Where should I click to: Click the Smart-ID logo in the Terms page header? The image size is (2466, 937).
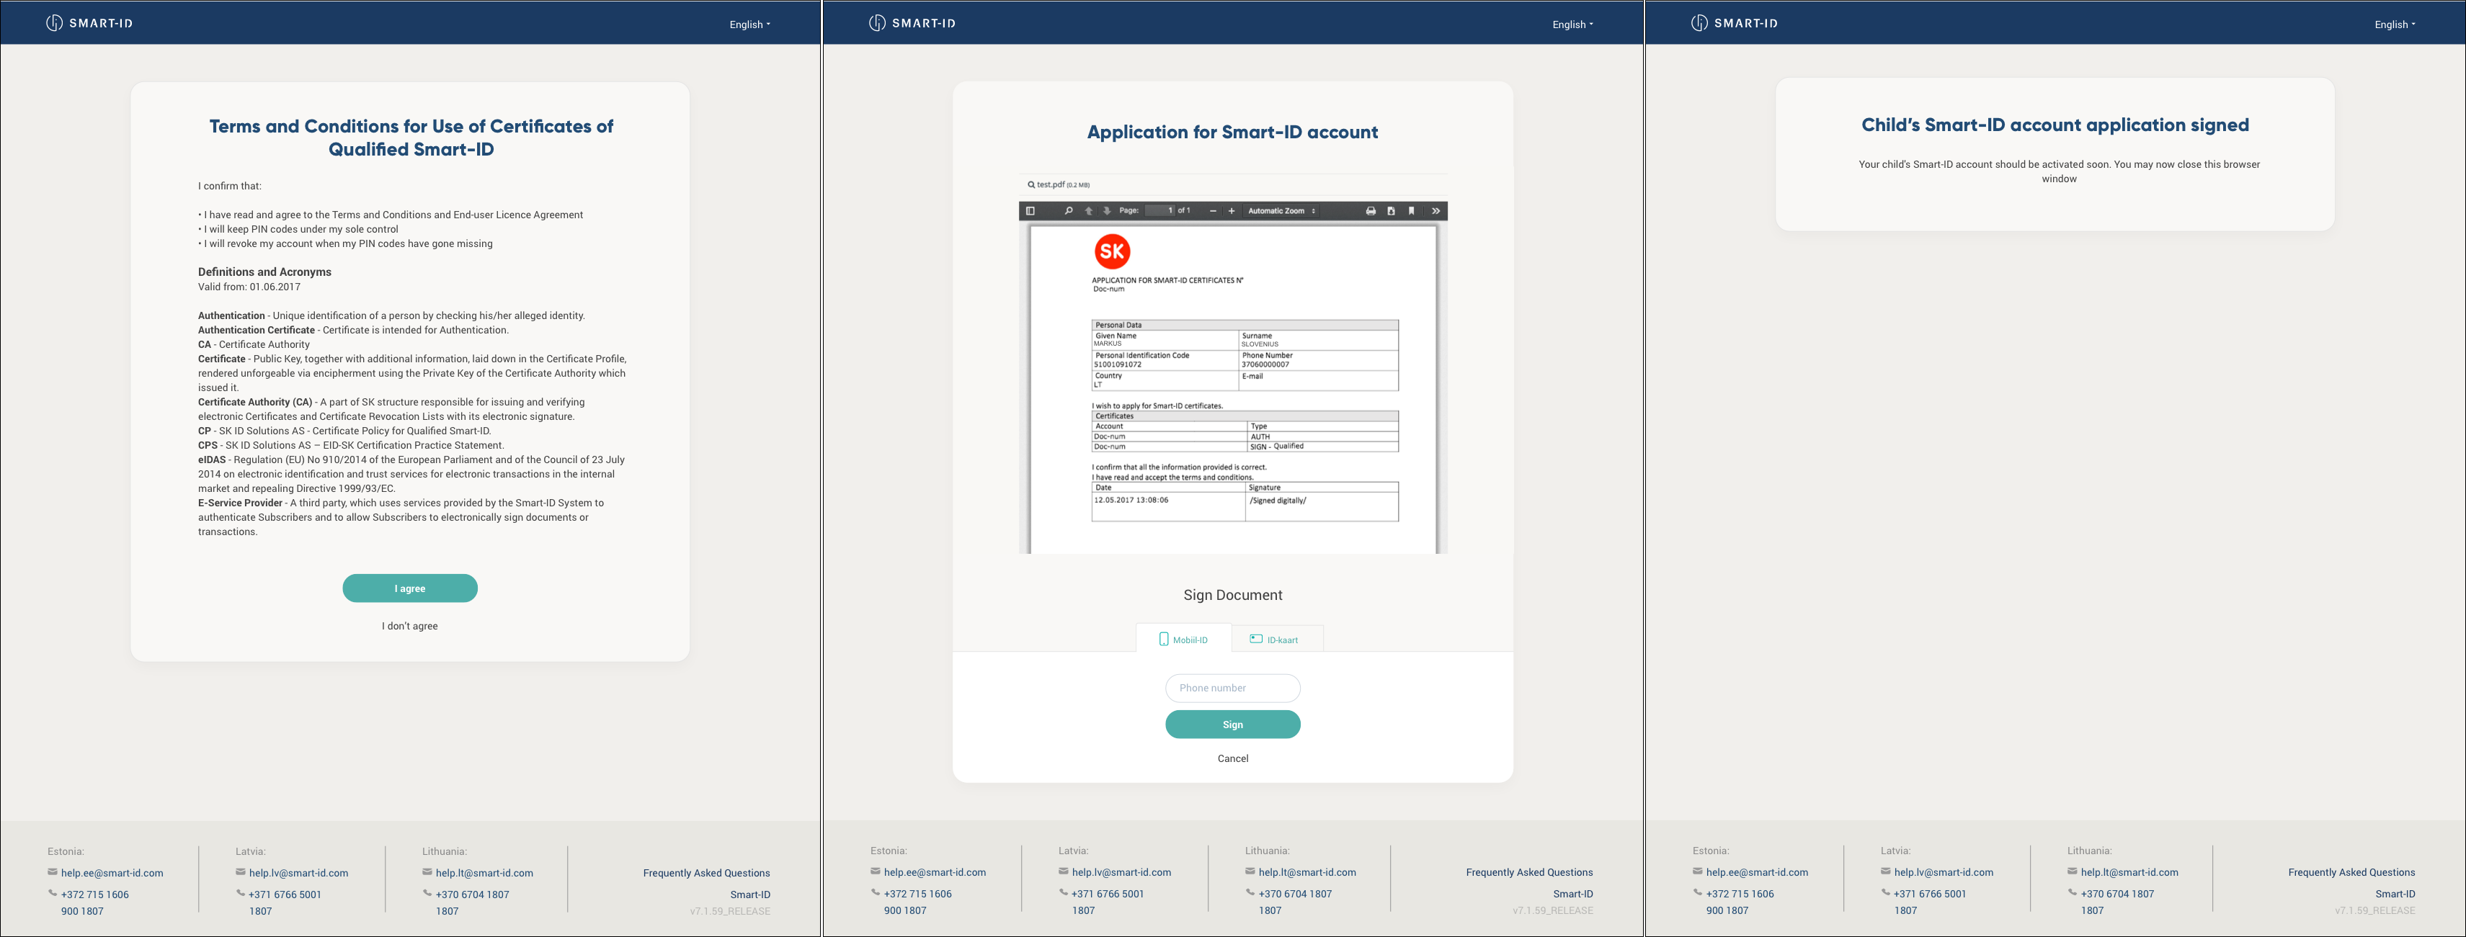coord(89,23)
